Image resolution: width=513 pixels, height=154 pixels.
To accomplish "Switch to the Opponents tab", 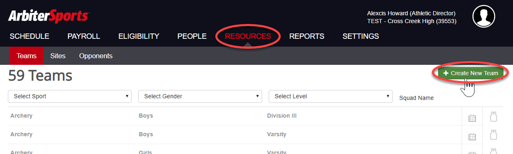I will pos(96,56).
